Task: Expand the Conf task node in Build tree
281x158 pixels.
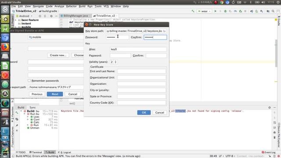Action: pos(28,119)
